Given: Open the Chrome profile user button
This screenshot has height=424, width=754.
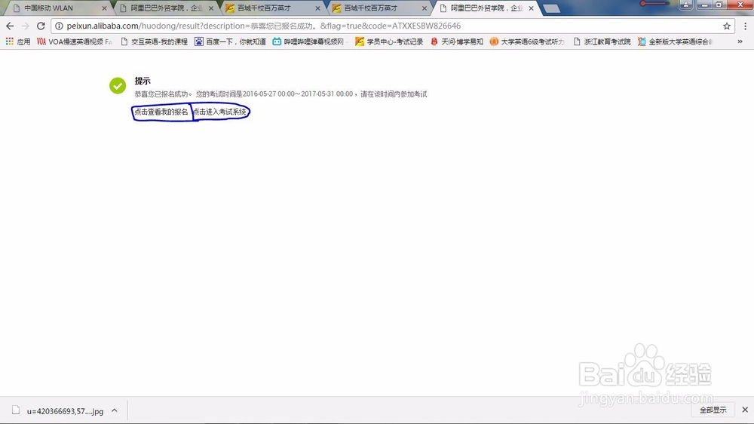Looking at the screenshot, I should (685, 5).
